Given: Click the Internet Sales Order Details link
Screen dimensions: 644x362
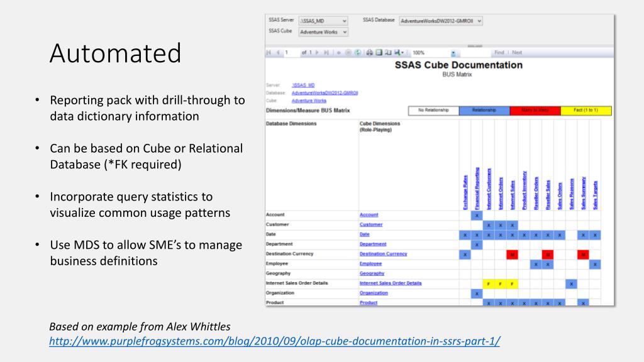Looking at the screenshot, I should pyautogui.click(x=390, y=283).
